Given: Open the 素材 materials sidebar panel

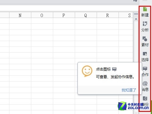Looking at the screenshot, I should 145,42.
